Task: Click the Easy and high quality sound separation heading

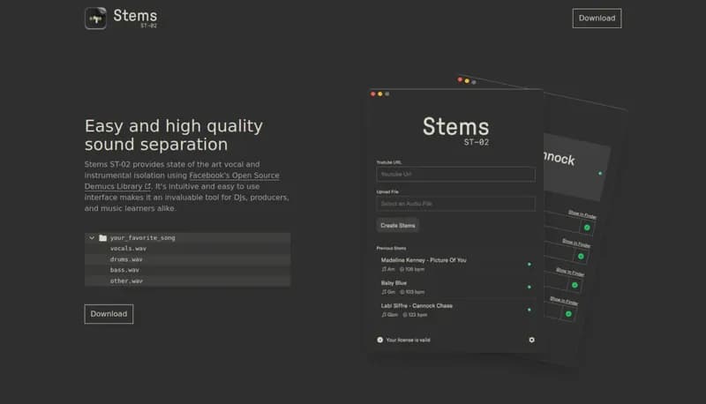Action: click(174, 135)
